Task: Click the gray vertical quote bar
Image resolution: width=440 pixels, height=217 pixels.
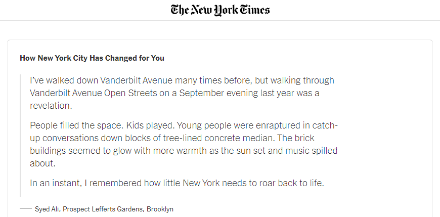Action: (20, 135)
